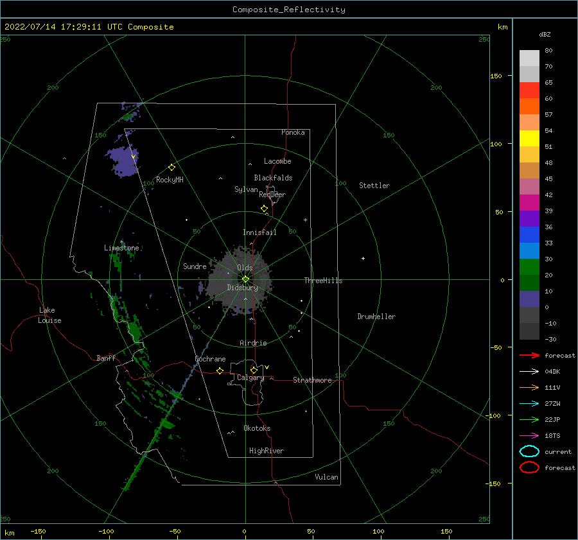Click the white plus marker east of ThreeHills

point(363,258)
